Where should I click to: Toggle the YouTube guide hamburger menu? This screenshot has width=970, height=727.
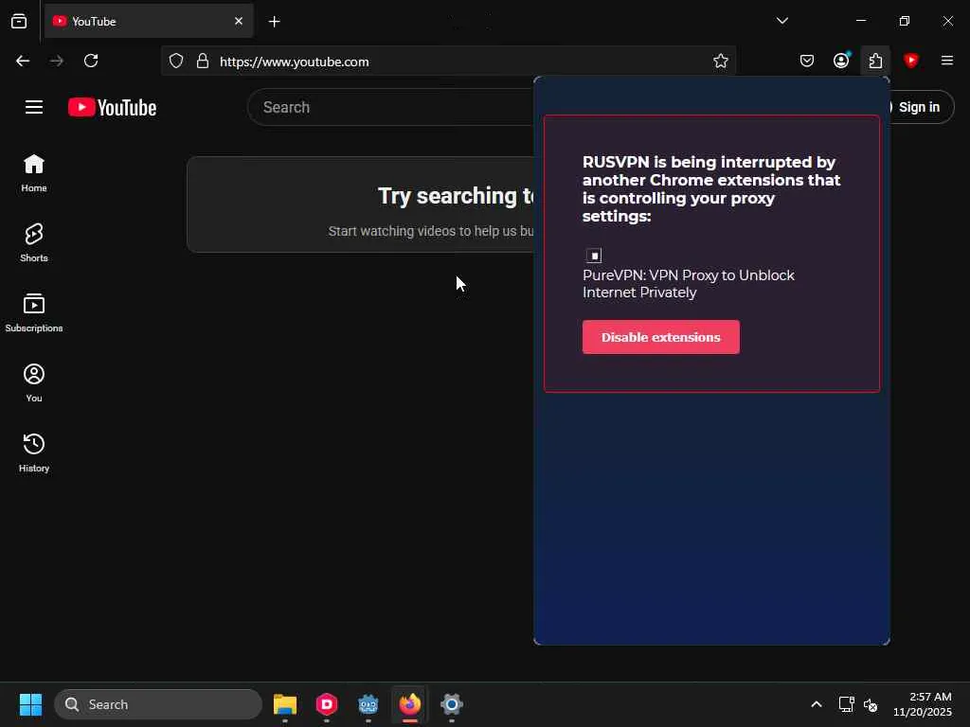pyautogui.click(x=34, y=107)
